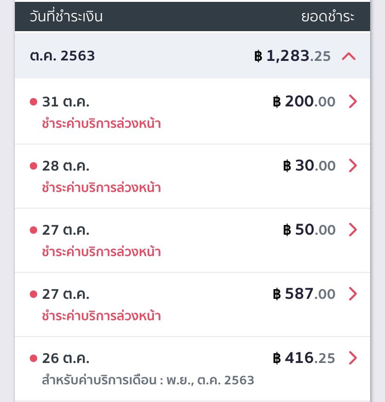Click the วันที่ชำระเงิน column header
This screenshot has height=402, width=385.
[66, 17]
